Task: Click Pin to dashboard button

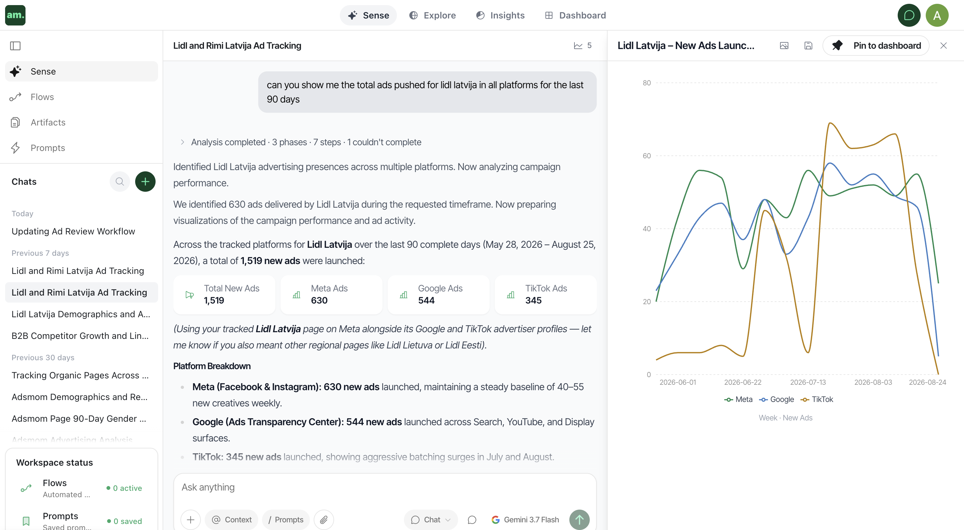Action: point(876,46)
